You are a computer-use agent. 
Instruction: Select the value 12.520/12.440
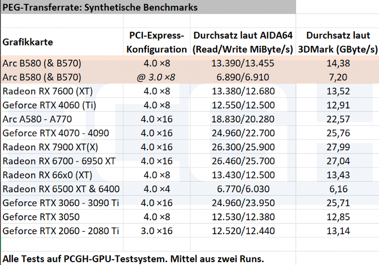(243, 231)
